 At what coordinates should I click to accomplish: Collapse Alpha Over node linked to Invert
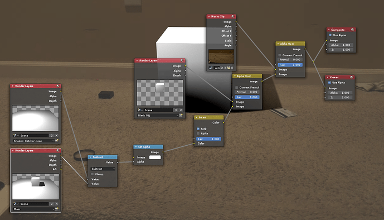(235, 76)
